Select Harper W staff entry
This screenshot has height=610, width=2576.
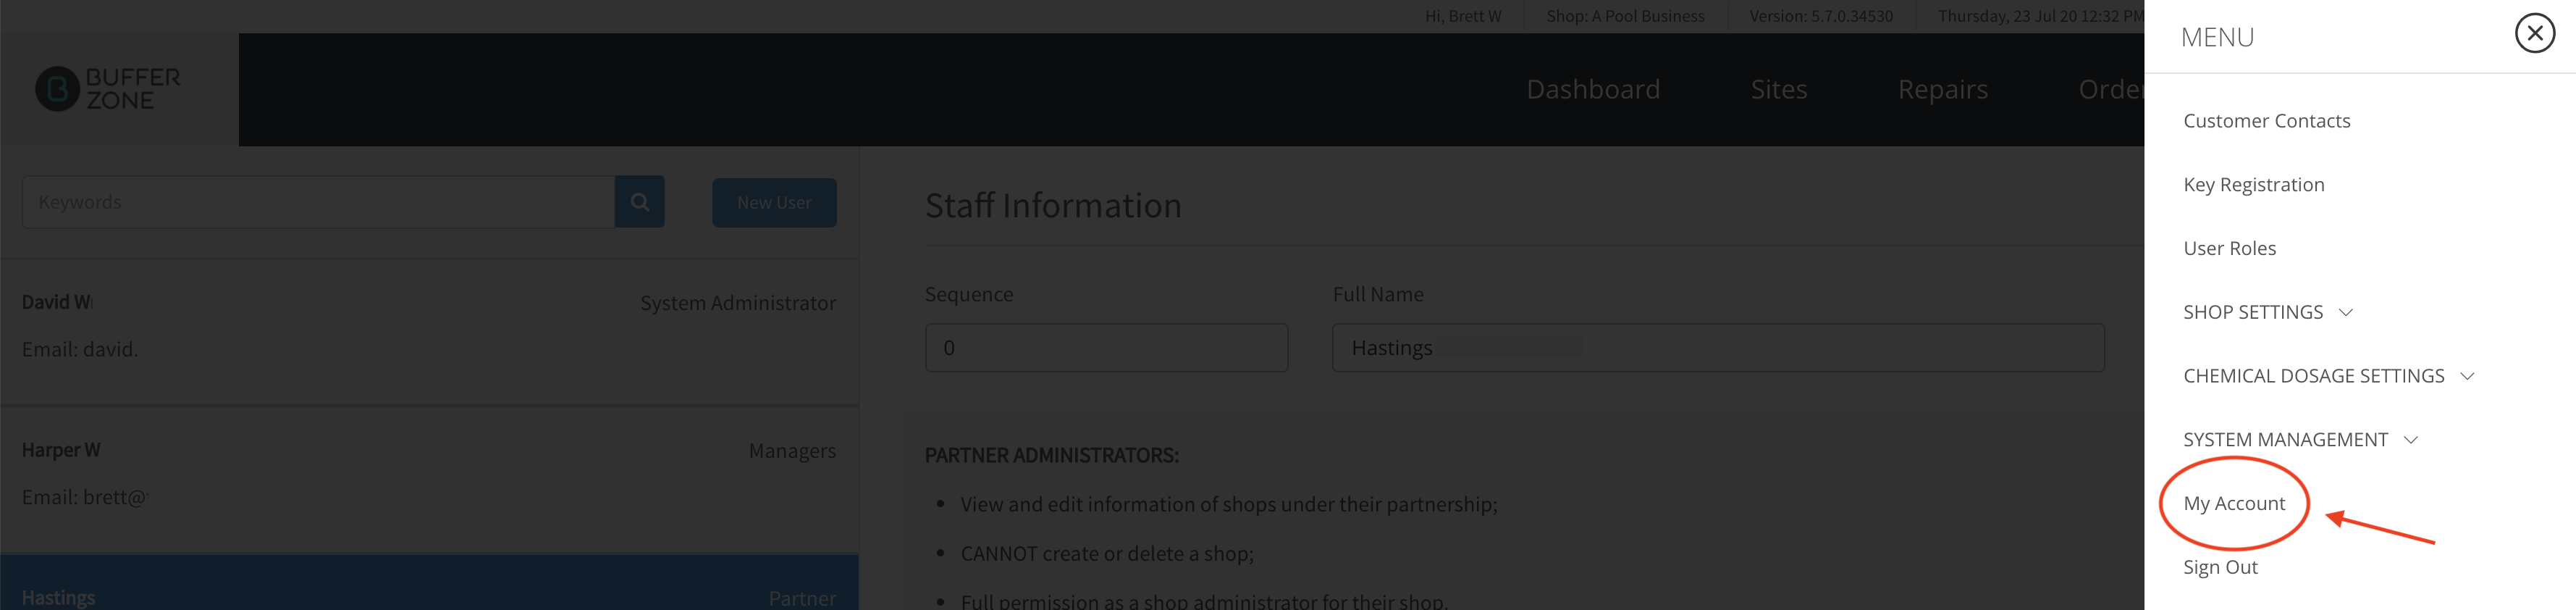(429, 479)
